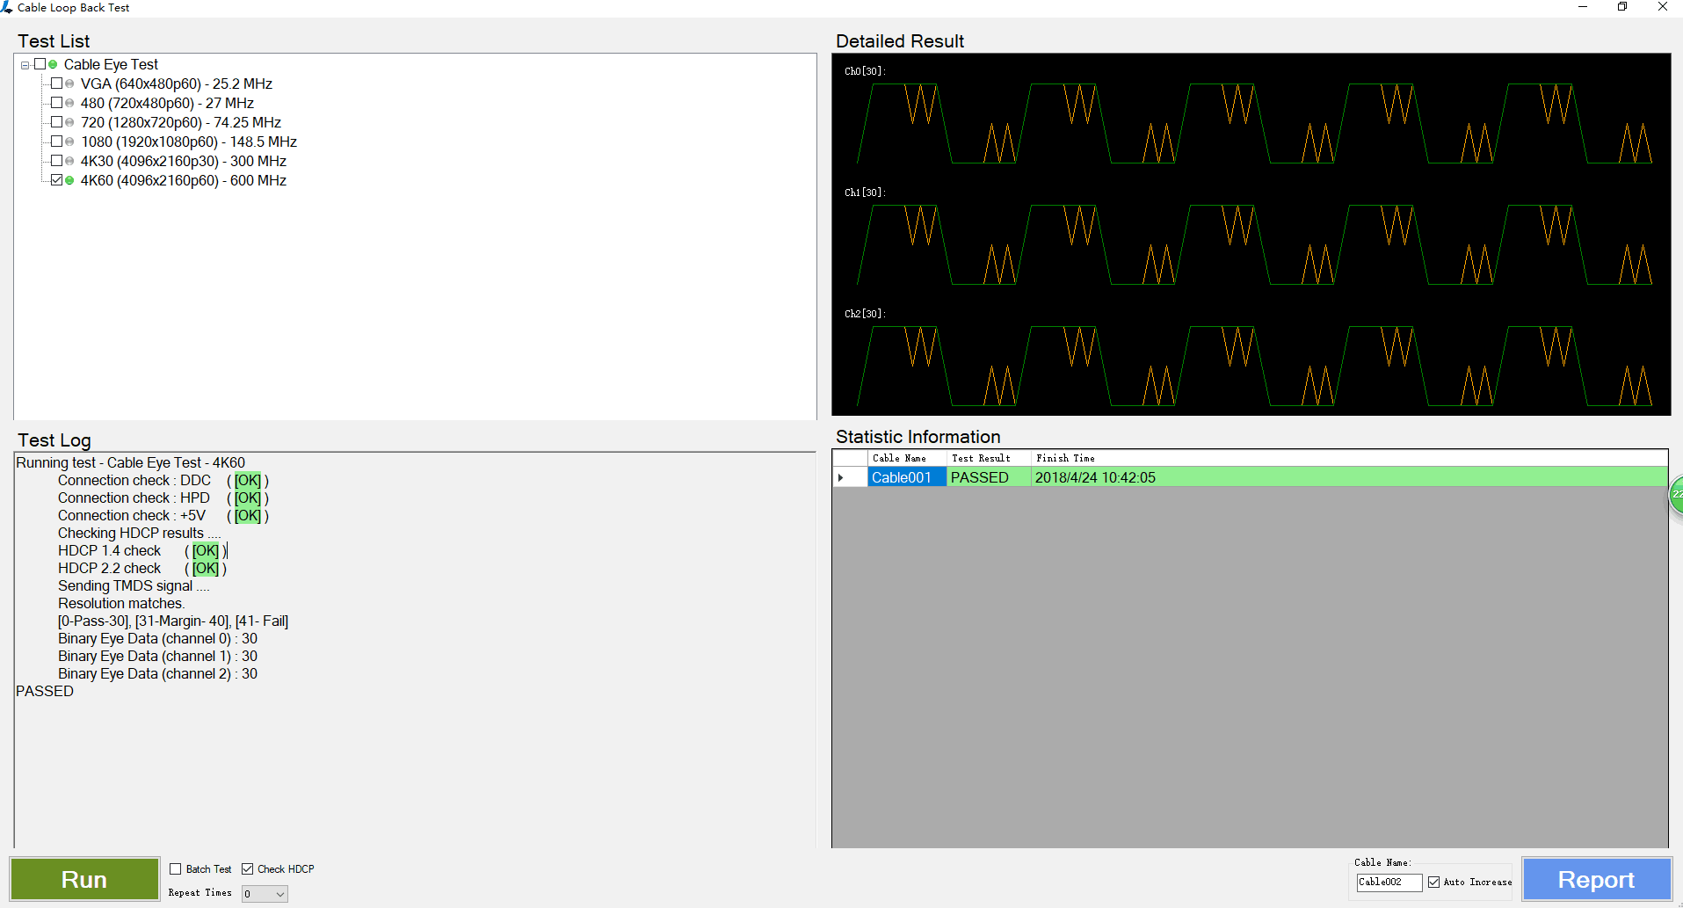Click the green circular badge at right edge
Screen dimensions: 1683x908
click(x=1676, y=495)
